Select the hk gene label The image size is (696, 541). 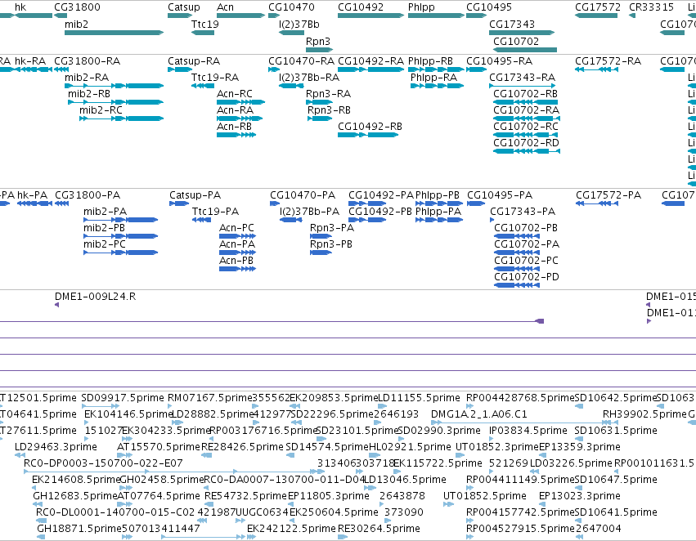[x=20, y=7]
